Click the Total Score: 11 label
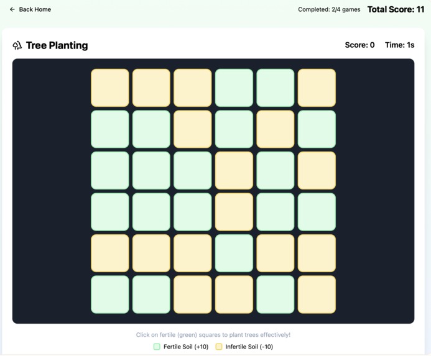This screenshot has height=356, width=431. 396,9
